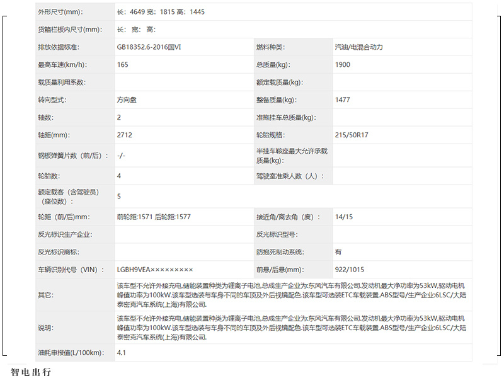Click the 车辆识别代号 (VIN) label
The width and height of the screenshot is (504, 378).
[71, 270]
